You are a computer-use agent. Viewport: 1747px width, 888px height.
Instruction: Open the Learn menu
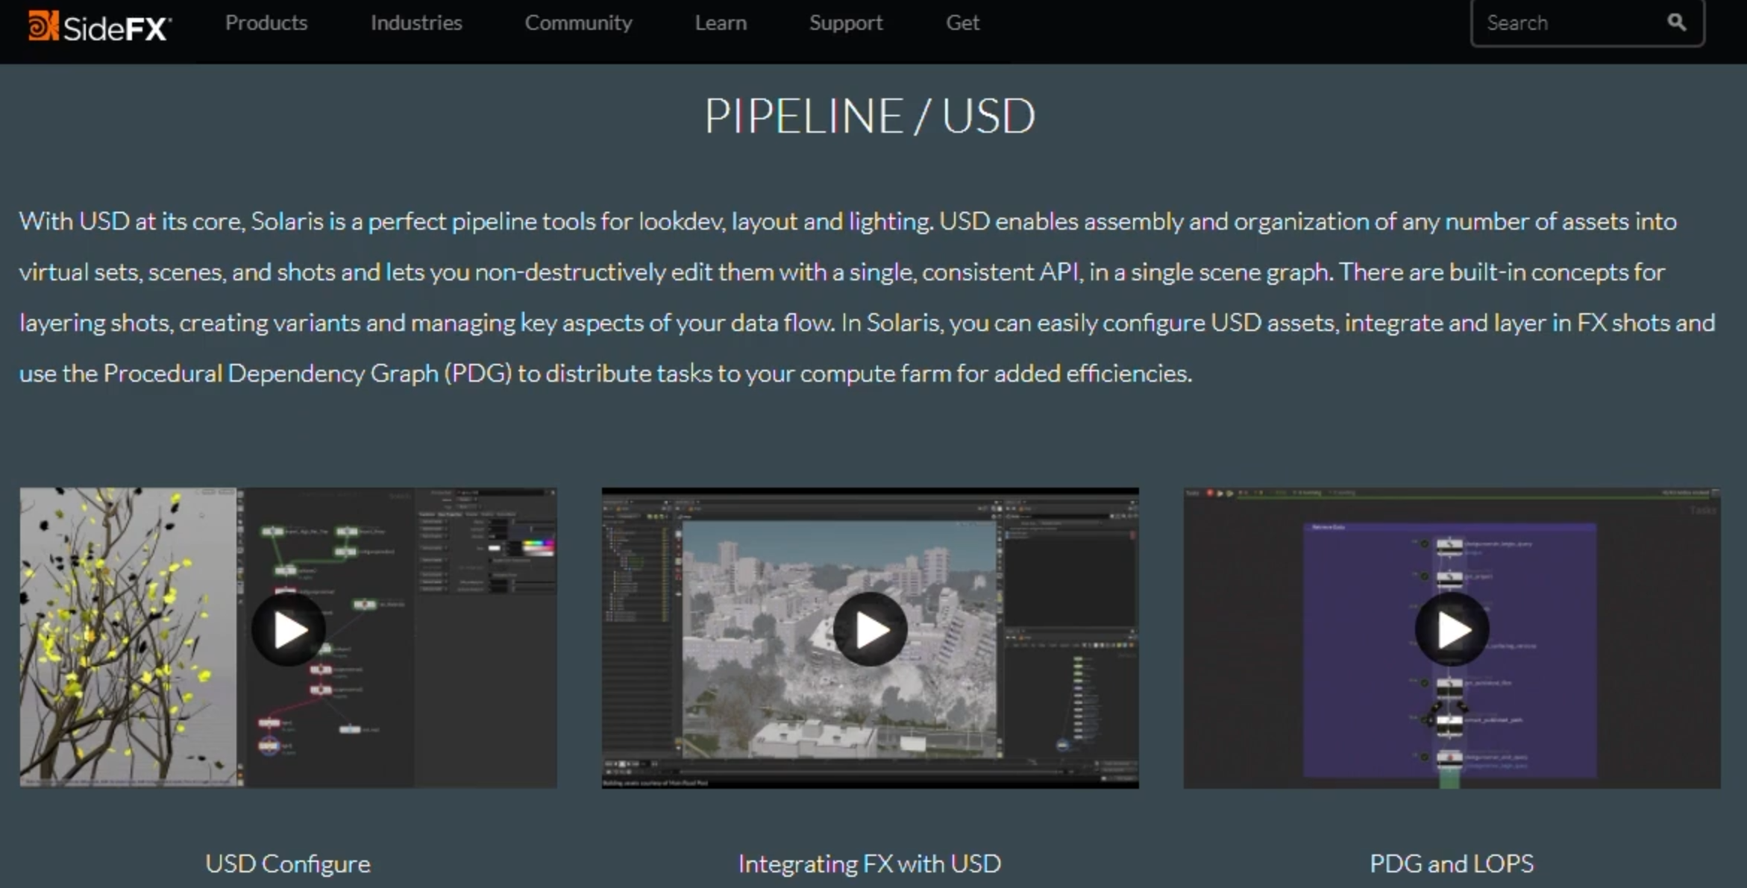click(x=721, y=23)
